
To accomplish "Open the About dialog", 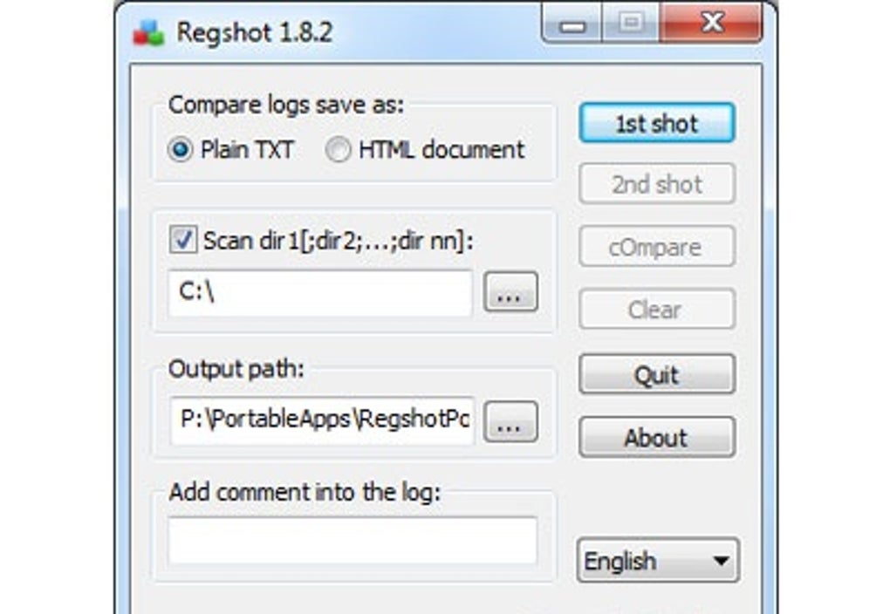I will point(657,438).
